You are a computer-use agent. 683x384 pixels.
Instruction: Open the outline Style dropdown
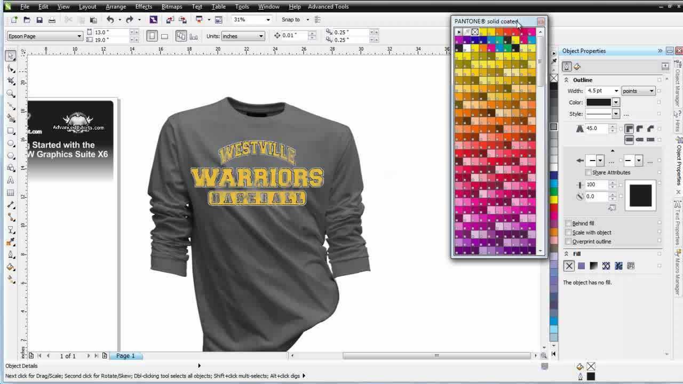pyautogui.click(x=616, y=114)
